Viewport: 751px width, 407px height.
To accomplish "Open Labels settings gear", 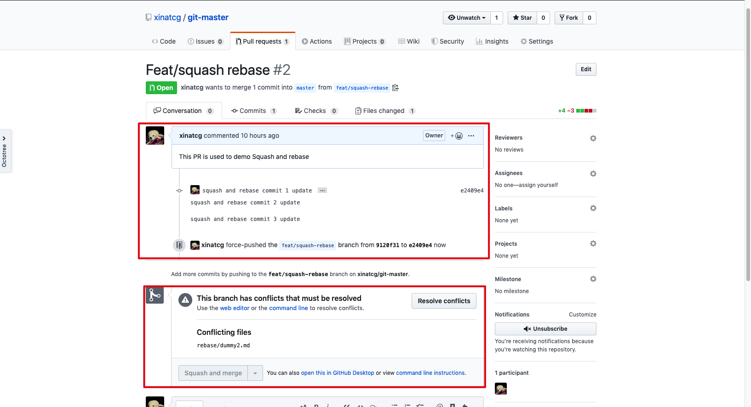I will [x=593, y=208].
